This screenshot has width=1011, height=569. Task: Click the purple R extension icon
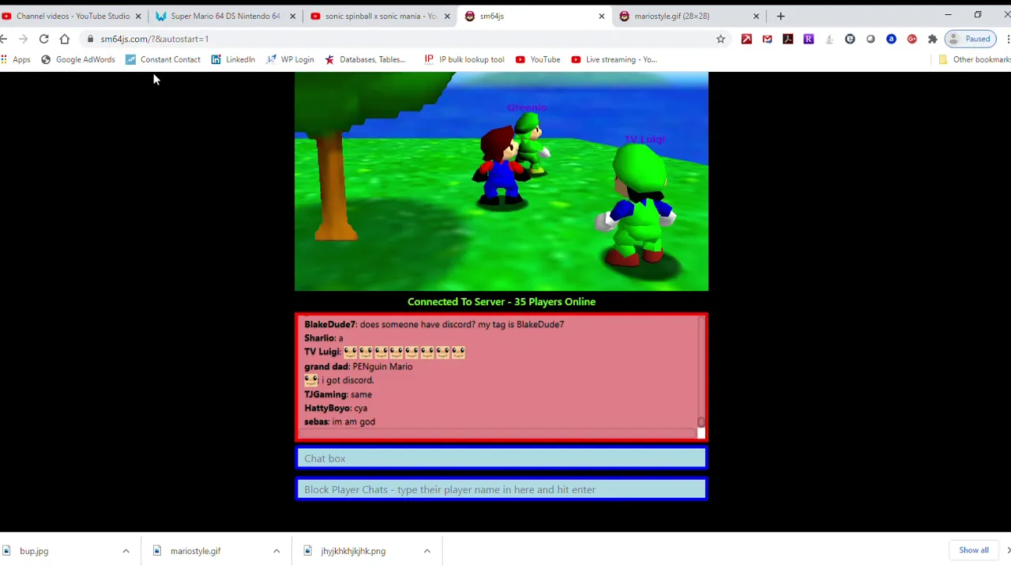[808, 39]
